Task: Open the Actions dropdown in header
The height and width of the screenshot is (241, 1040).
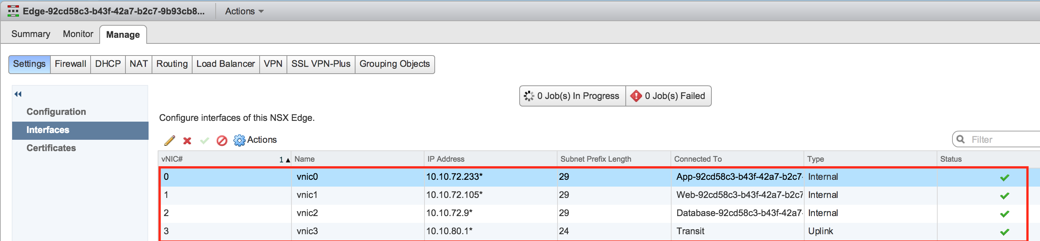Action: tap(244, 11)
